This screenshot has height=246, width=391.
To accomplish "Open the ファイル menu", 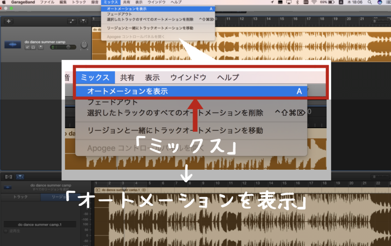I will (x=47, y=2).
